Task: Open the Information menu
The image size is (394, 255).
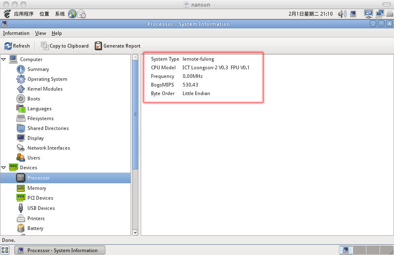Action: click(x=16, y=33)
